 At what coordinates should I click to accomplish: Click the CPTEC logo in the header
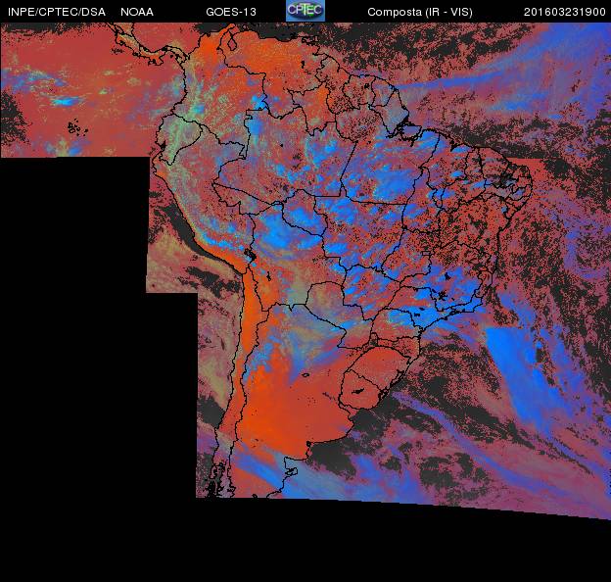pyautogui.click(x=305, y=11)
